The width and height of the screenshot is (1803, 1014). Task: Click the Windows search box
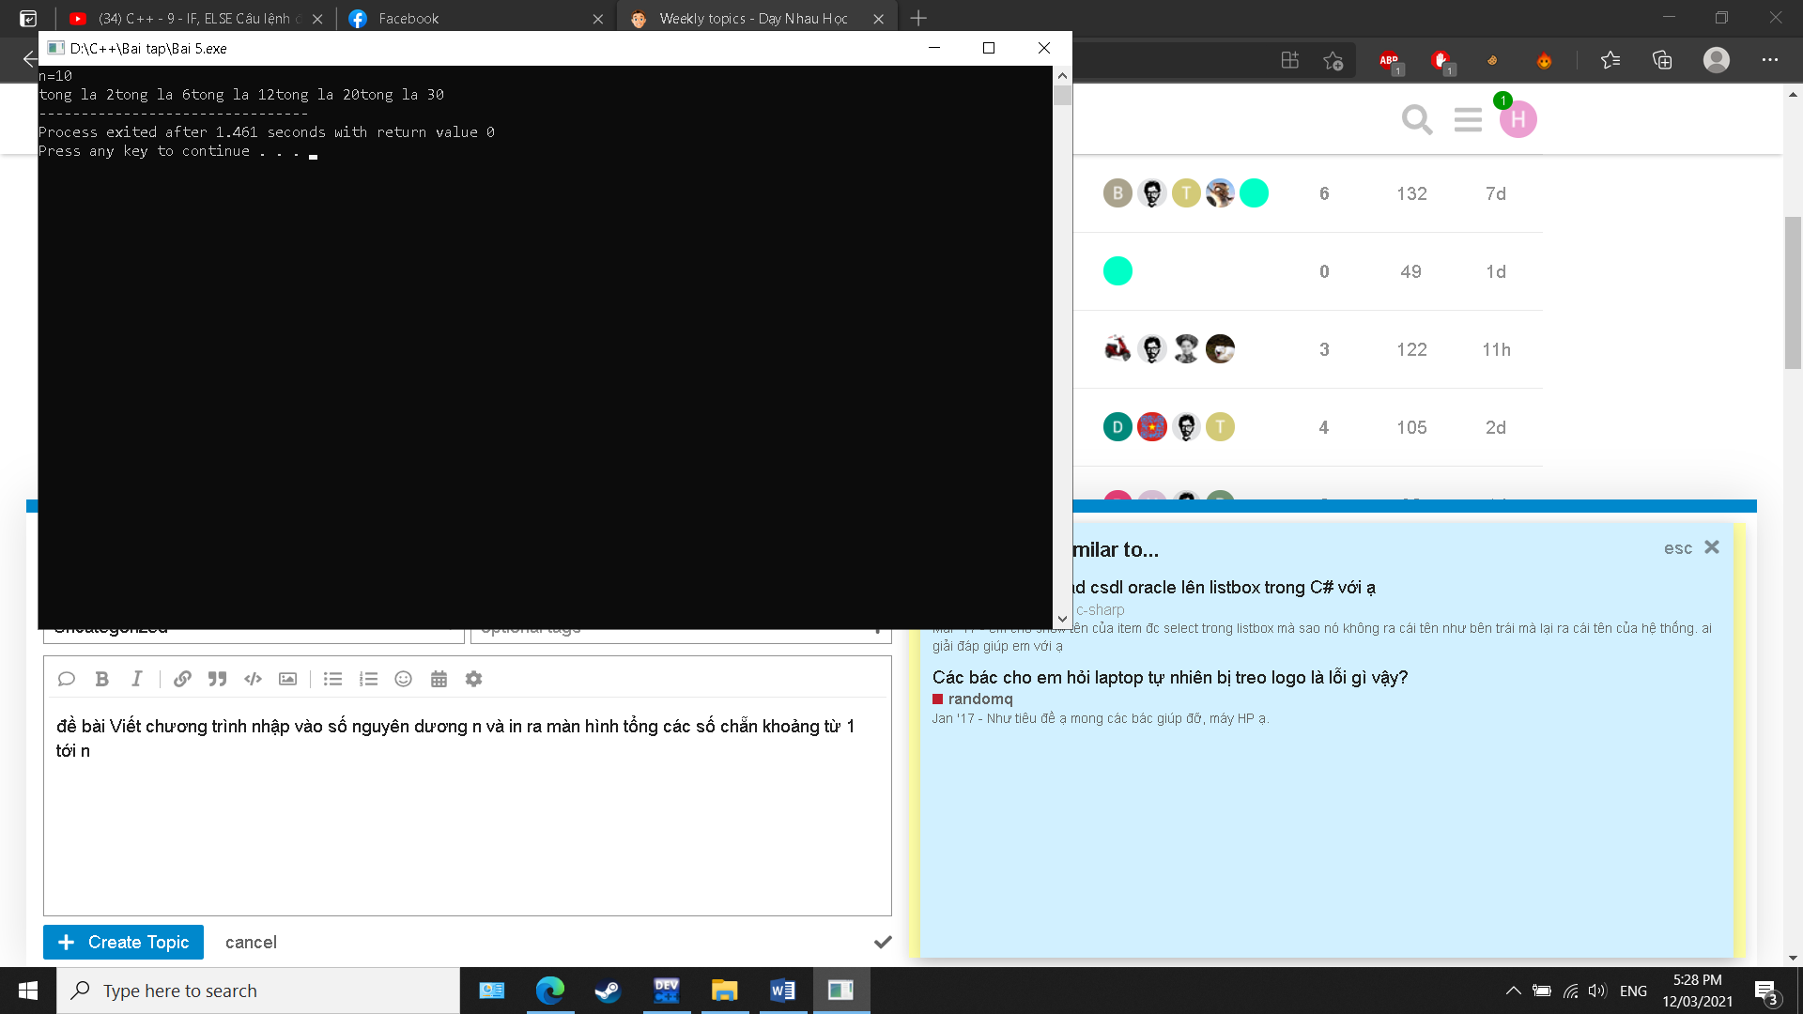point(258,991)
